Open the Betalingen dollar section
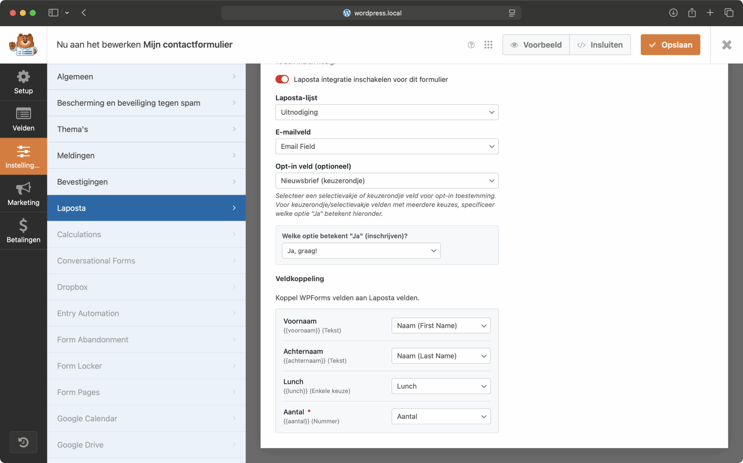 pyautogui.click(x=23, y=231)
